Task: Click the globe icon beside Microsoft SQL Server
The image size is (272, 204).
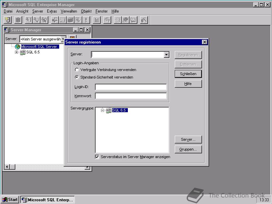Action: pyautogui.click(x=18, y=47)
